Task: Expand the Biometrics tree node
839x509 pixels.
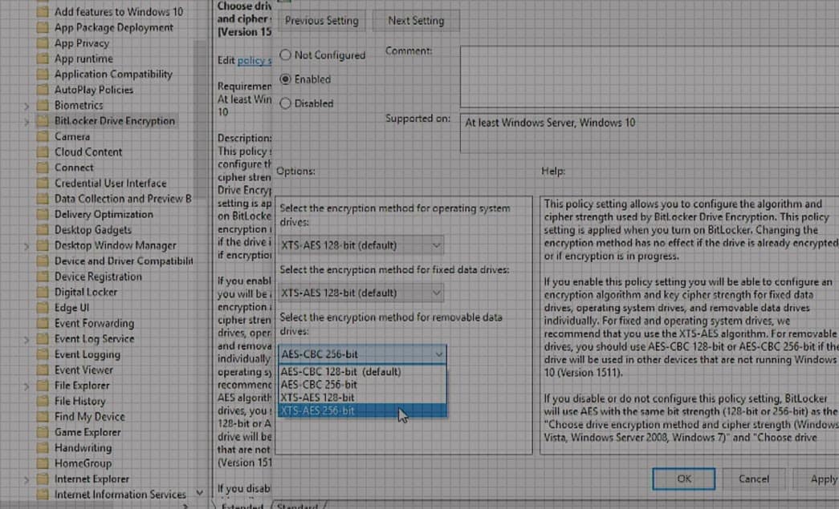Action: pyautogui.click(x=26, y=106)
